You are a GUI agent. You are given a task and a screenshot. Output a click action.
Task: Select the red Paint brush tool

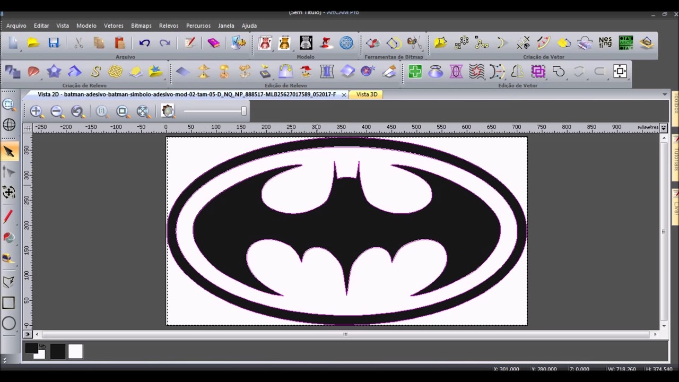pyautogui.click(x=9, y=216)
